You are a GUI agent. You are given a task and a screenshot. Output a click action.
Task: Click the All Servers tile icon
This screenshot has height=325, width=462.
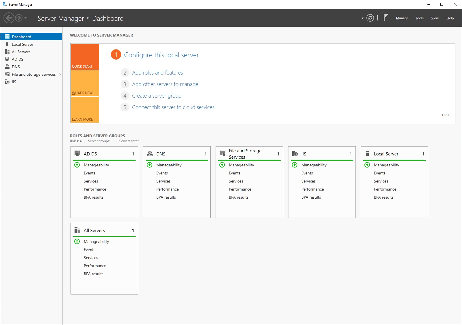tap(77, 230)
